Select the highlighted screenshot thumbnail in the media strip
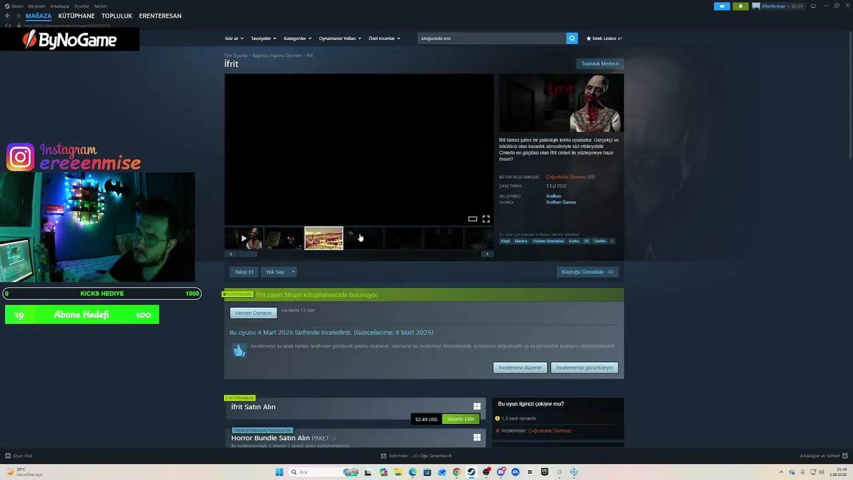The image size is (853, 480). coord(324,238)
